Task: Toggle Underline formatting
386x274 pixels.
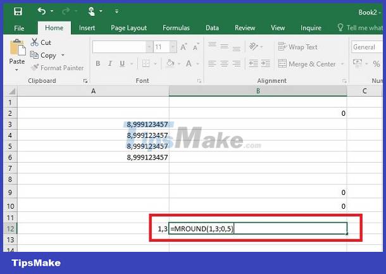Action: (x=122, y=63)
